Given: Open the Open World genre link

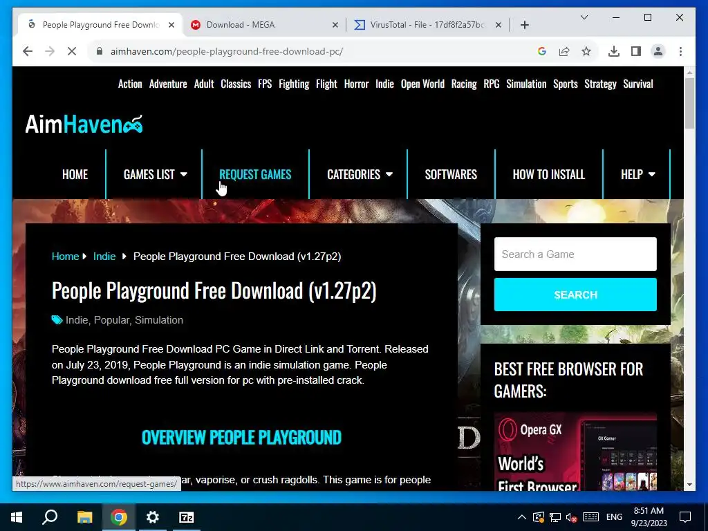Looking at the screenshot, I should click(x=422, y=84).
